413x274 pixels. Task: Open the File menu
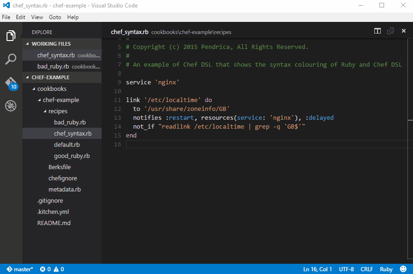coord(6,17)
